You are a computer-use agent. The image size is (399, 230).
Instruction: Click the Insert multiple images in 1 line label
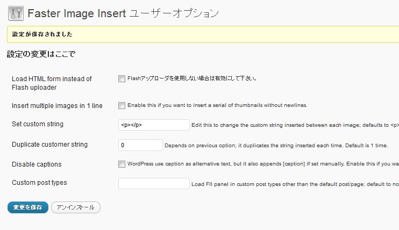57,105
